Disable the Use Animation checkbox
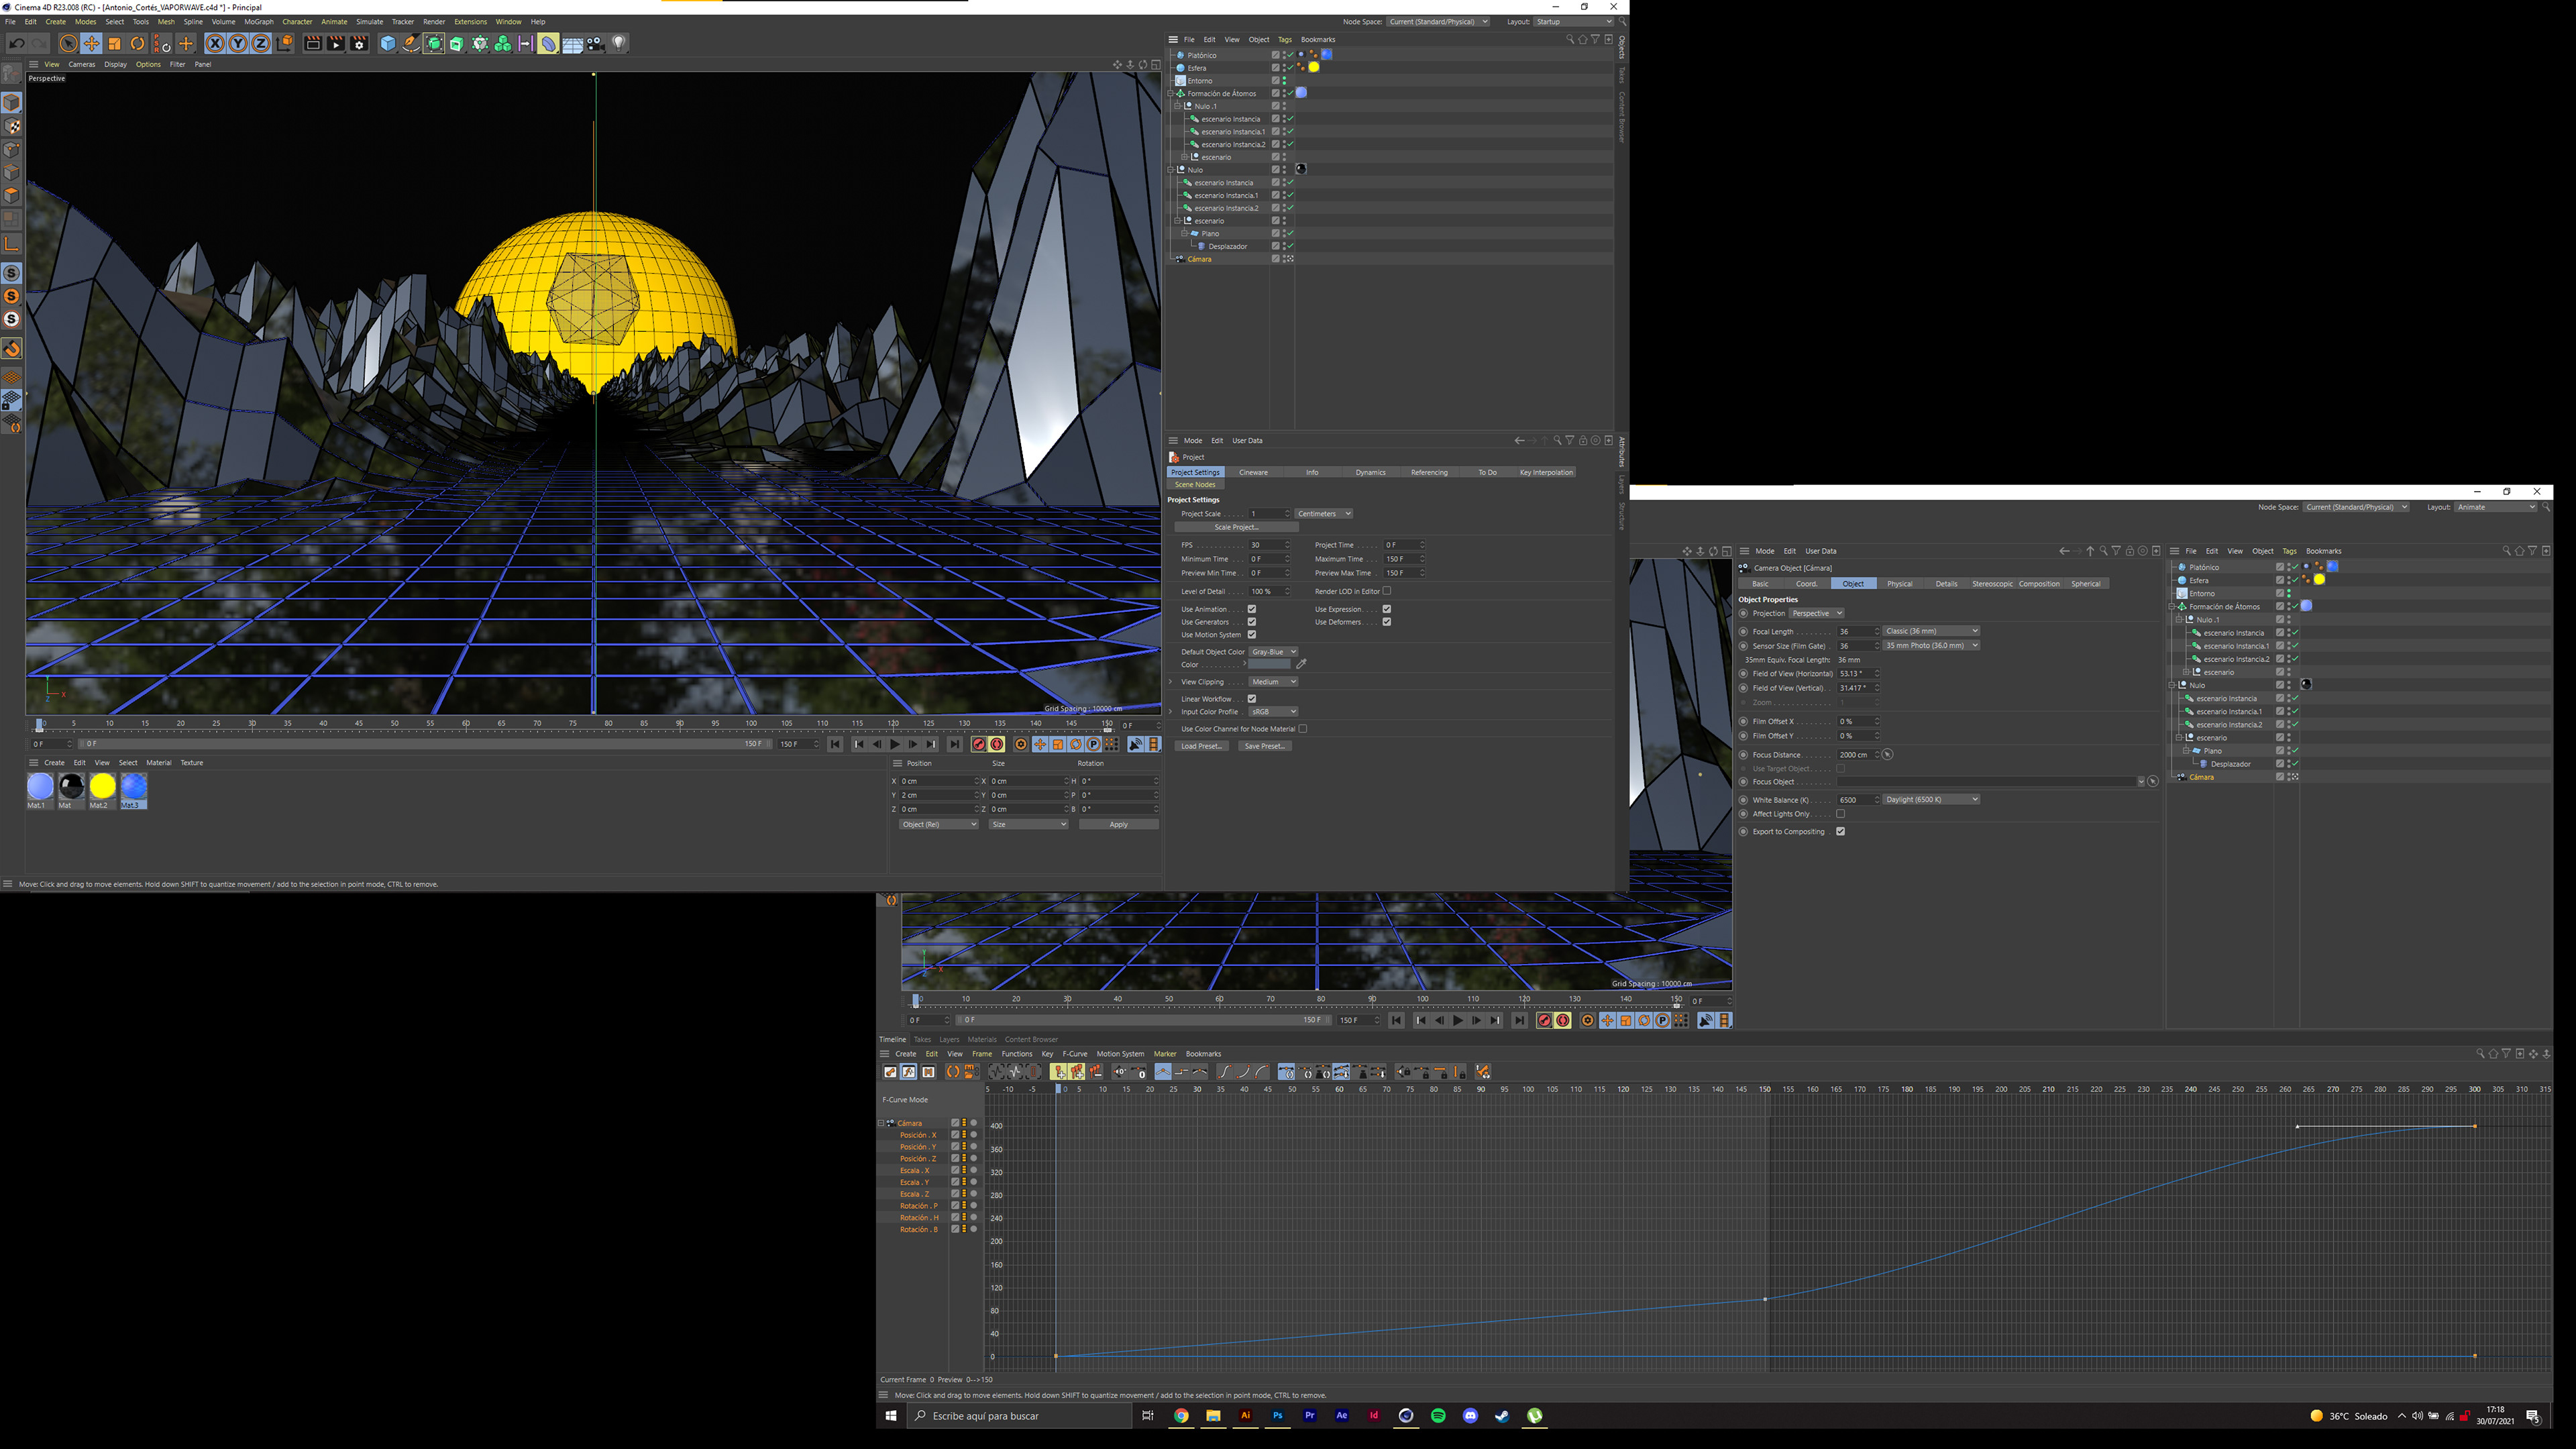Viewport: 2576px width, 1449px height. coord(1251,609)
